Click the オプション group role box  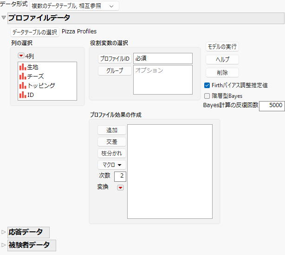[x=163, y=80]
